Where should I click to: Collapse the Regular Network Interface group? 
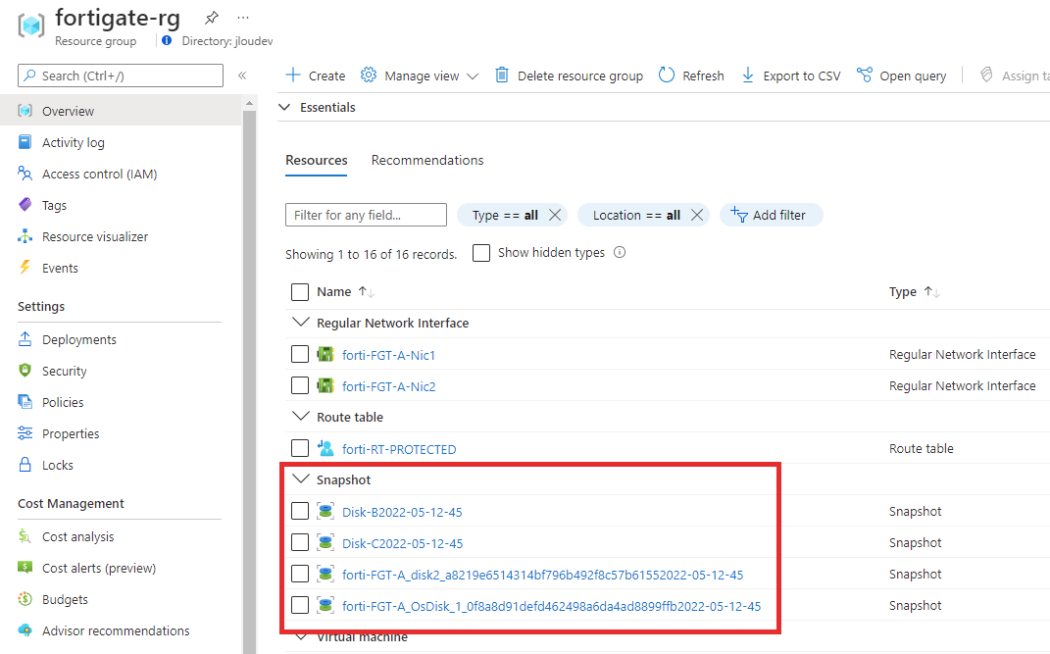coord(301,322)
